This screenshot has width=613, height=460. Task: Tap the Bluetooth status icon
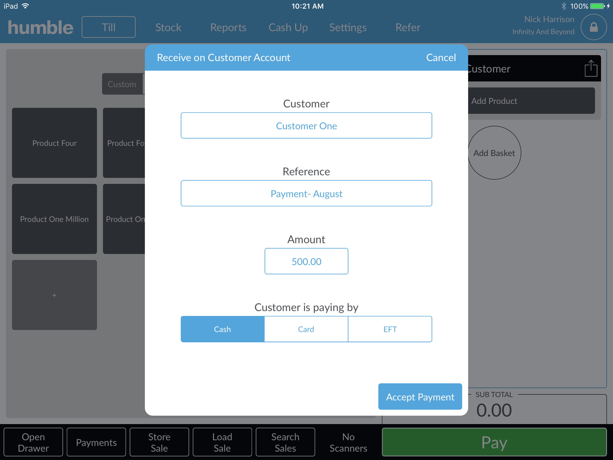click(564, 6)
